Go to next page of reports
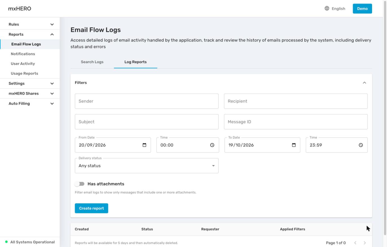 (365, 243)
